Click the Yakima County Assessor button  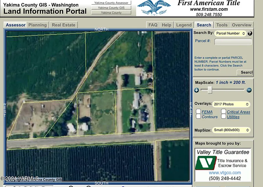coord(111,3)
